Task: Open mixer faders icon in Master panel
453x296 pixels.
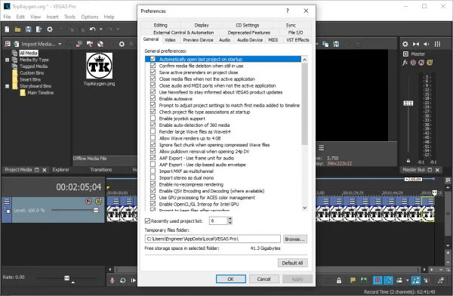Action: [437, 44]
